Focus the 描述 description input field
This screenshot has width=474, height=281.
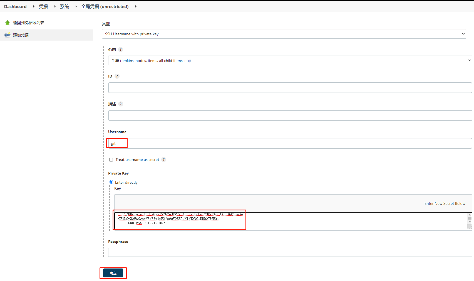[x=290, y=116]
